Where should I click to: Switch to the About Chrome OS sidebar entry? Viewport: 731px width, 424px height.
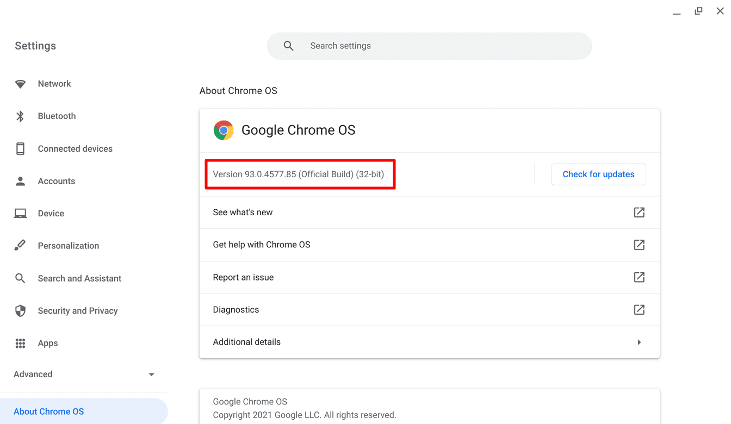pyautogui.click(x=49, y=411)
